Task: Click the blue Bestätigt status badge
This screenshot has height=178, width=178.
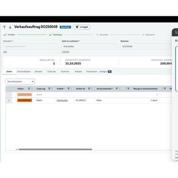Action: (x=65, y=27)
